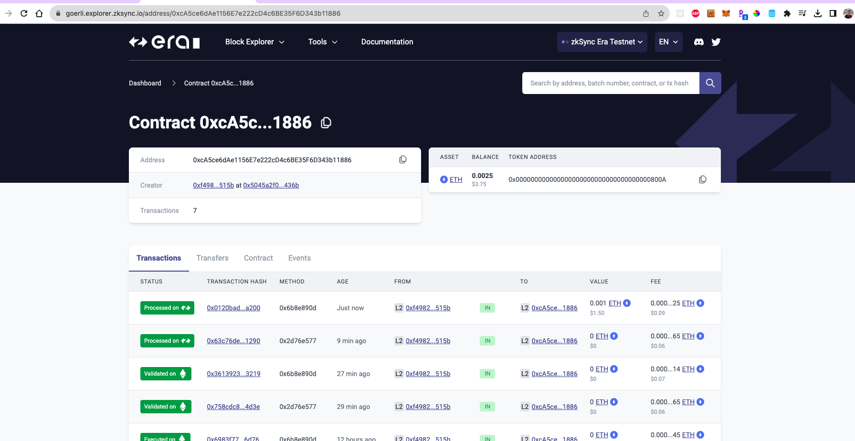Click the IN badge in 29 min row
The width and height of the screenshot is (855, 441).
pyautogui.click(x=487, y=407)
